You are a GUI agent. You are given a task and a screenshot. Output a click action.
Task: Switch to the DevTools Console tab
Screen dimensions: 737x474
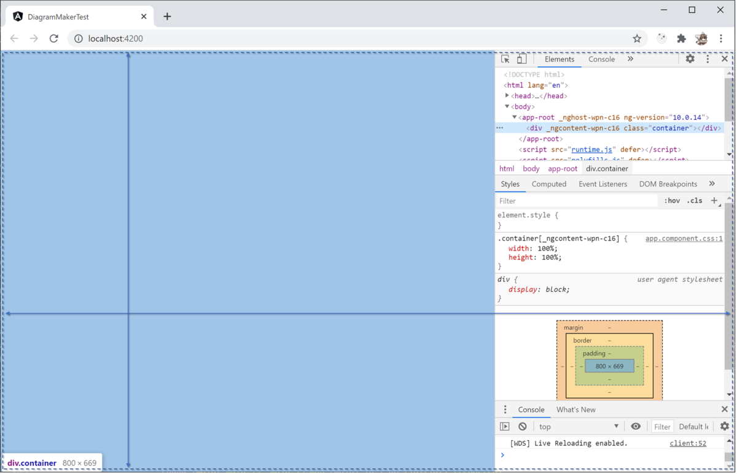[x=601, y=60]
